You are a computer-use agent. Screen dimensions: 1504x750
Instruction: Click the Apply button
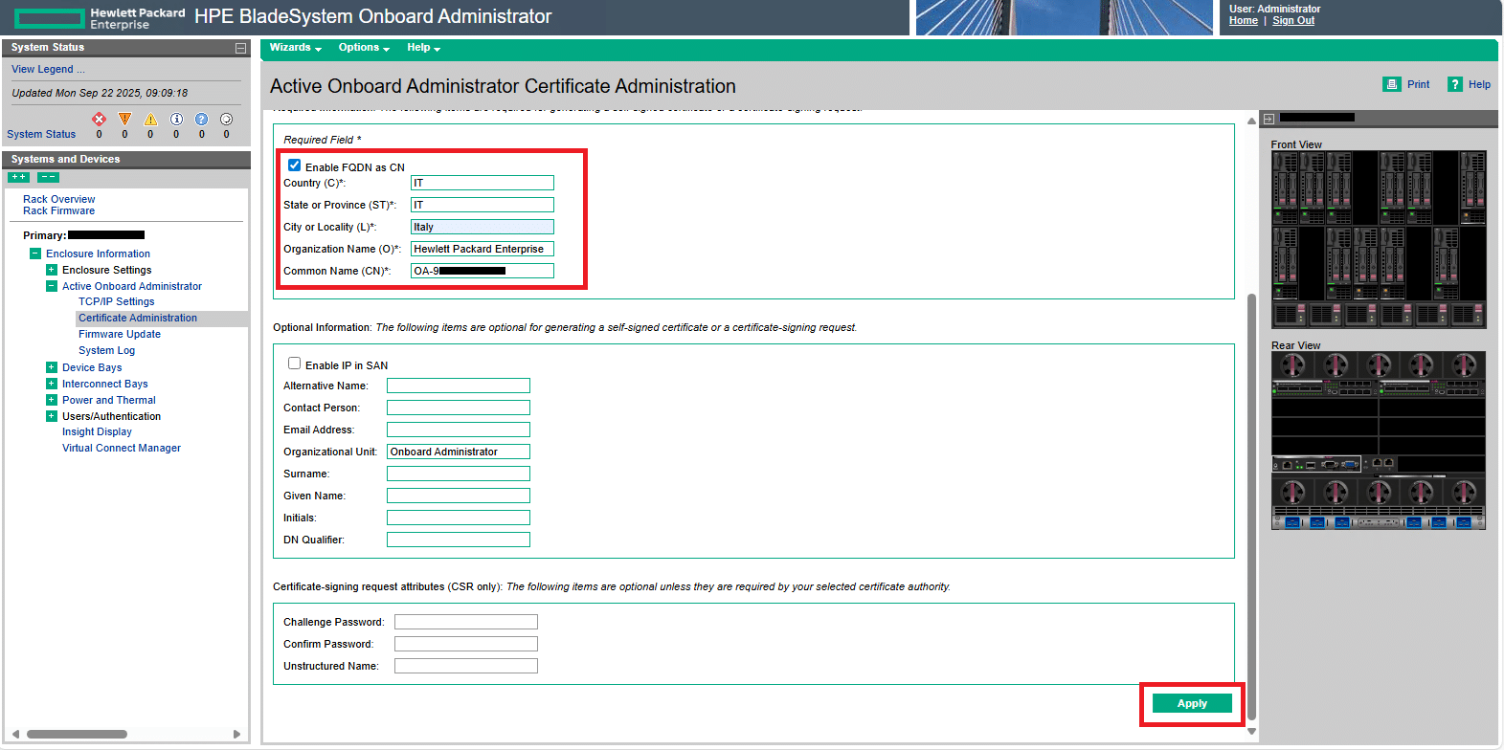pyautogui.click(x=1192, y=703)
